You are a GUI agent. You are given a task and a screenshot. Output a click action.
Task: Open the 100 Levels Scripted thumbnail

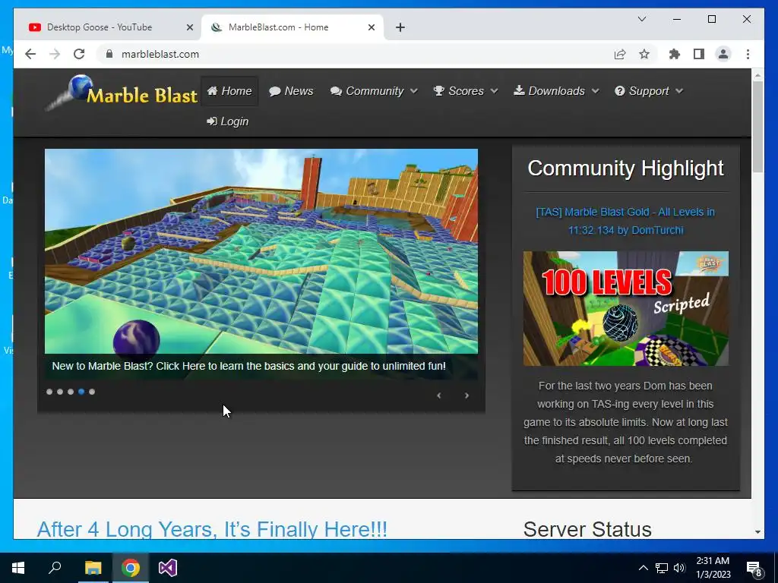626,308
